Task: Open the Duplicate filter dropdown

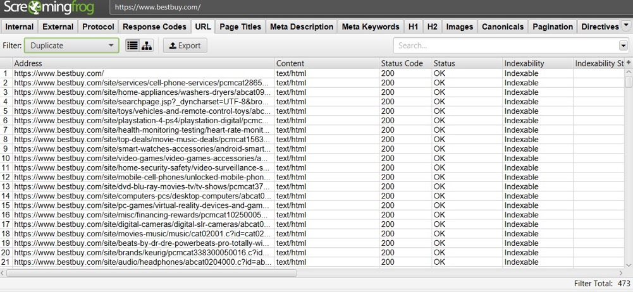Action: click(71, 46)
